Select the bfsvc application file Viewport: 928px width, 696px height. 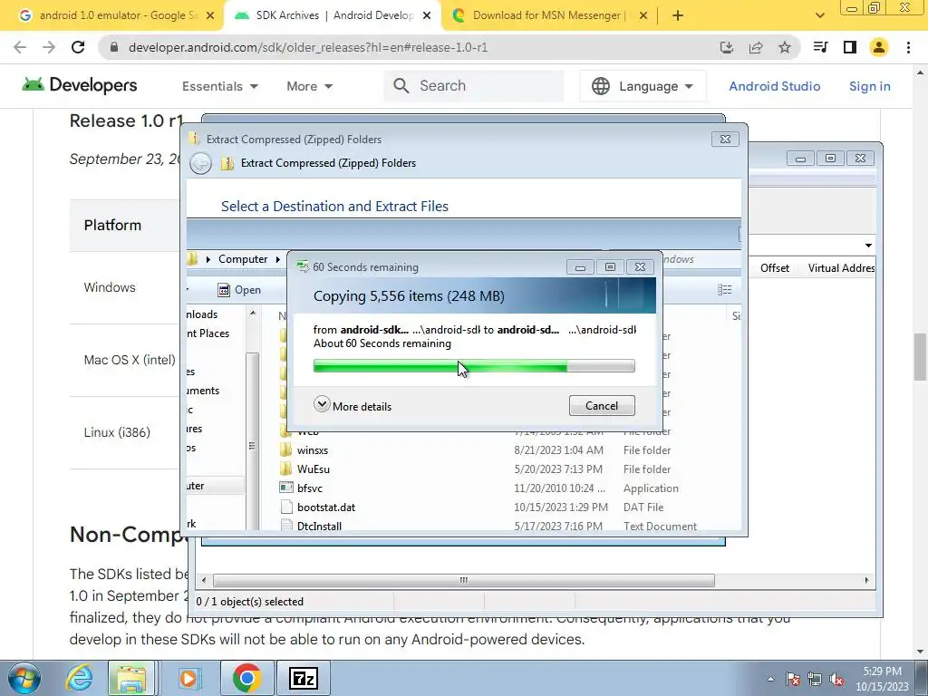click(310, 488)
